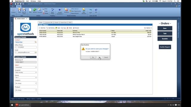Switch to the Customer 360 tab
Screen dimensions: 191x107
click(48, 23)
